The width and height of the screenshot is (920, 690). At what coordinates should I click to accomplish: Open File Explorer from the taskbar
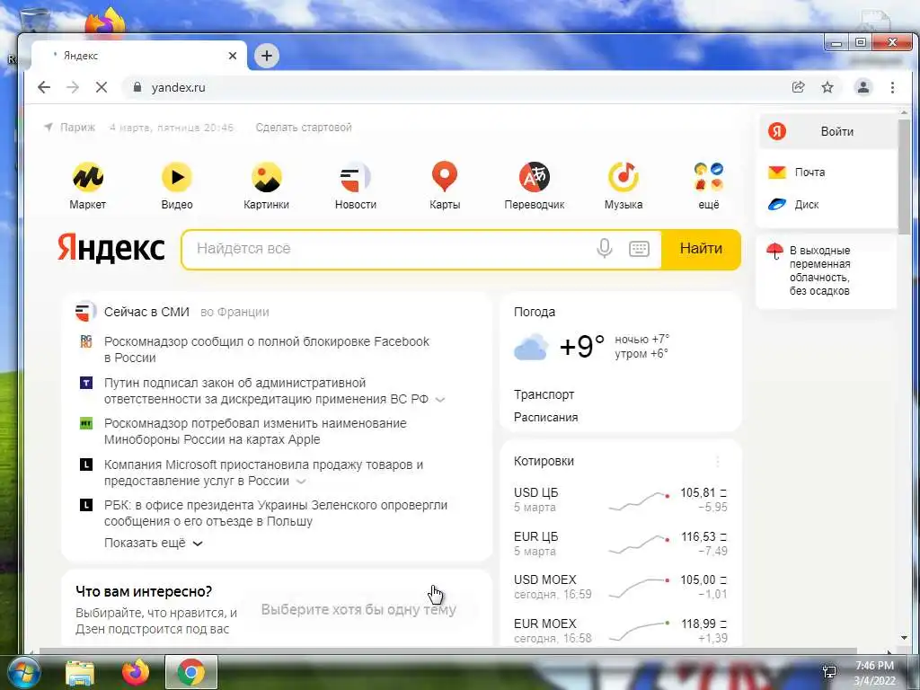click(x=80, y=672)
